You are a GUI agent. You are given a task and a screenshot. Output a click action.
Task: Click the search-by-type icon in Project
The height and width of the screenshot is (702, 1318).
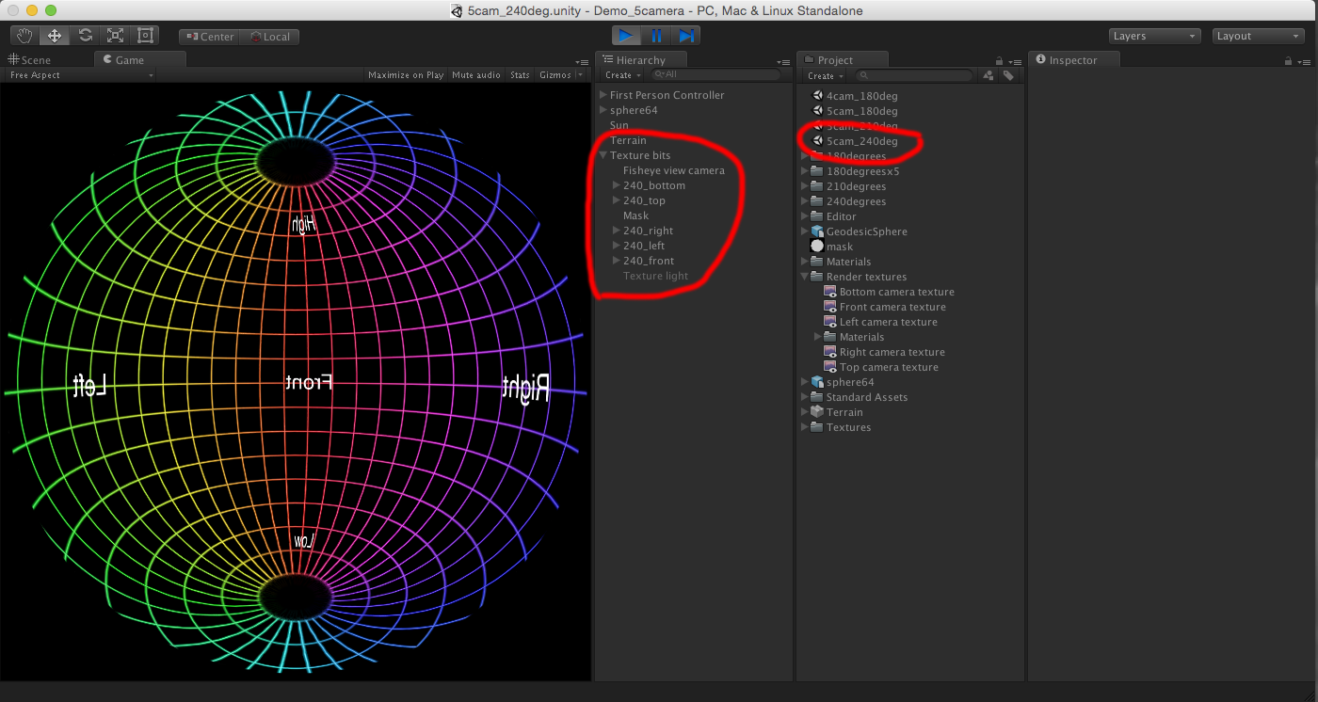pos(988,75)
